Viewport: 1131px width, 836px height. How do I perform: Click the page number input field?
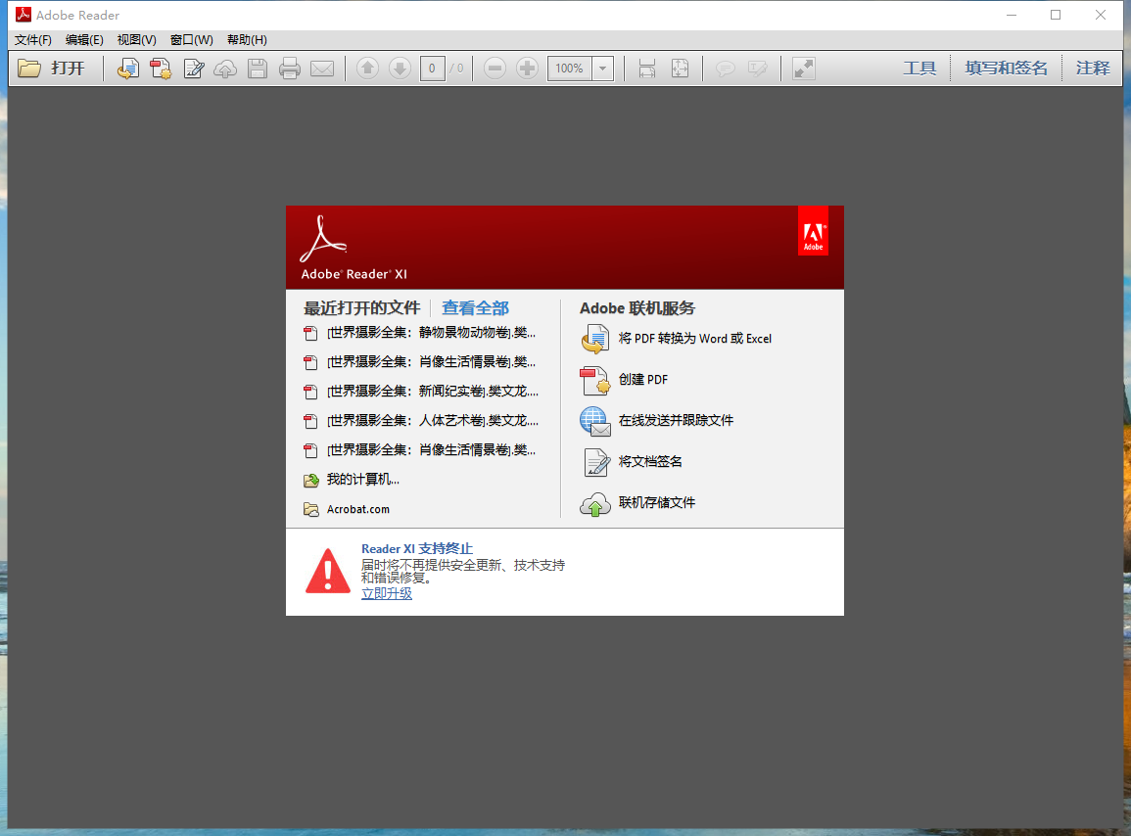[x=432, y=69]
